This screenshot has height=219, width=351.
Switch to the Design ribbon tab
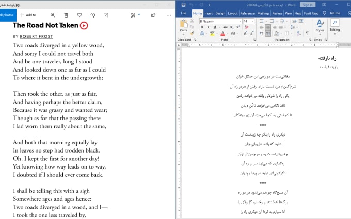coord(220,13)
